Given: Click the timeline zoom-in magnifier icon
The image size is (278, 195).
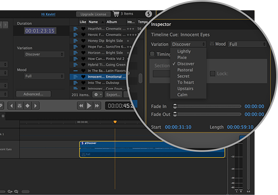Looking at the screenshot, I should pos(10,191).
